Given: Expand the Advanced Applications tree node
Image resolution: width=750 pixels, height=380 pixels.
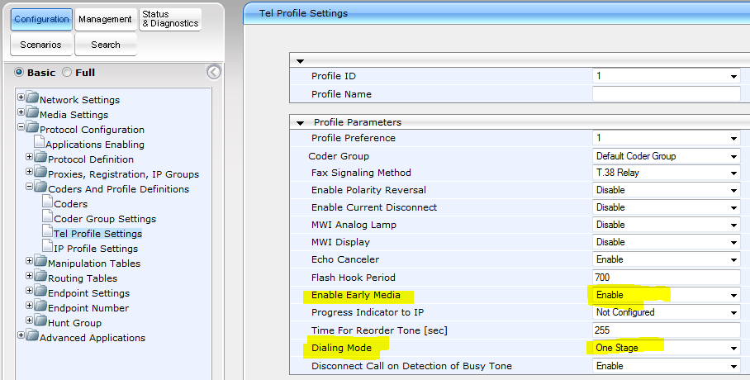Looking at the screenshot, I should (21, 335).
